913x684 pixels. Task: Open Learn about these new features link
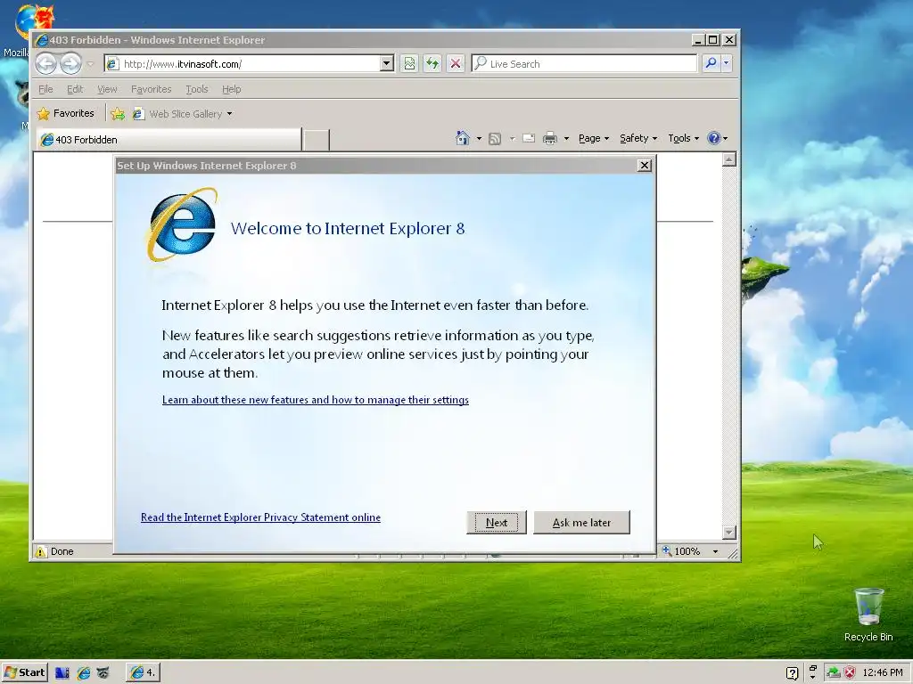point(316,400)
